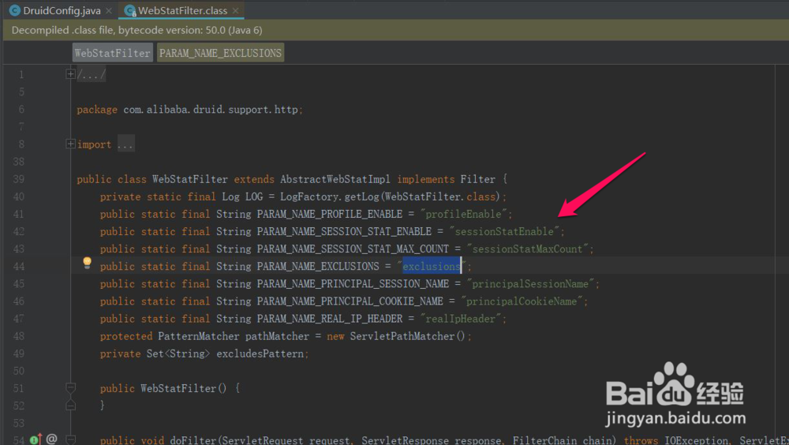Expand the folded header comment on line 1

(70, 74)
